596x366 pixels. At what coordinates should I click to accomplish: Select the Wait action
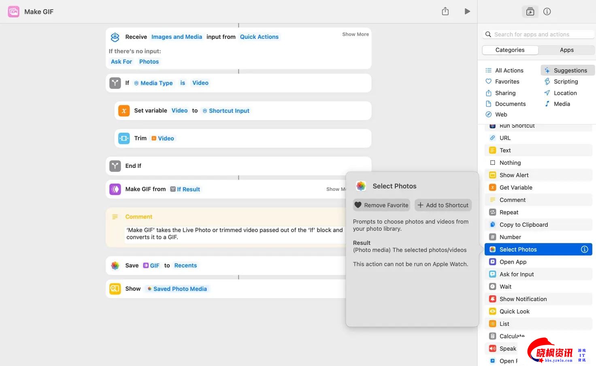point(538,287)
